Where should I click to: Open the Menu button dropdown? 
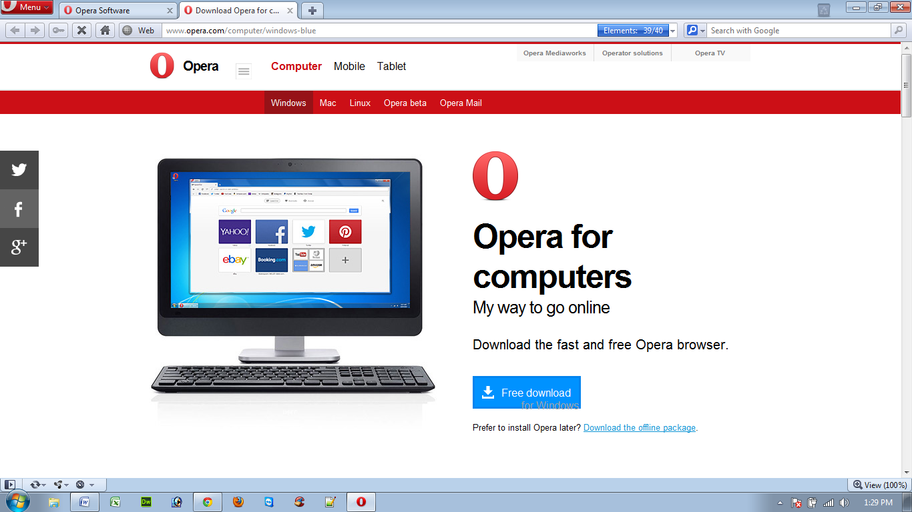click(26, 7)
